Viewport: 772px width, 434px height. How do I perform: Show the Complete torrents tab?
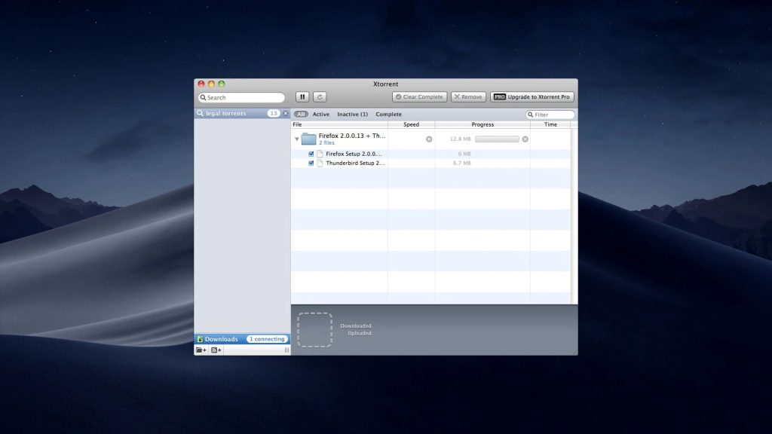click(x=388, y=115)
